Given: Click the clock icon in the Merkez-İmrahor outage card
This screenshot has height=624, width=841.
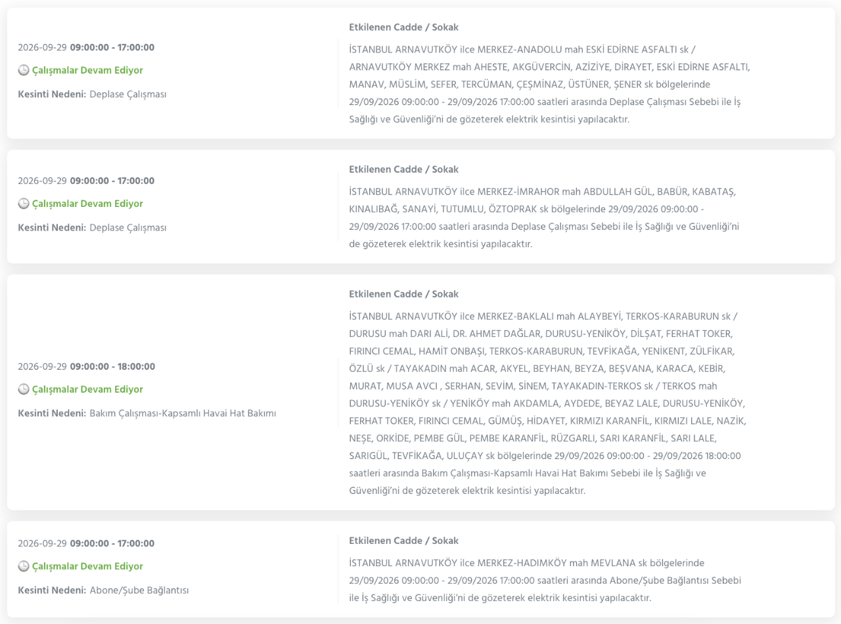Looking at the screenshot, I should [x=23, y=204].
